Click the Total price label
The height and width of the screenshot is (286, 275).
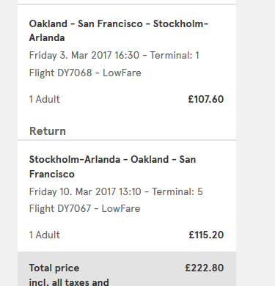(54, 268)
